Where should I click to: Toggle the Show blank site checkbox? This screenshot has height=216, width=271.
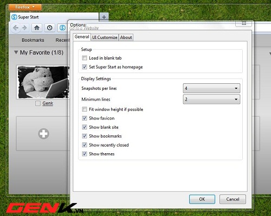[85, 127]
